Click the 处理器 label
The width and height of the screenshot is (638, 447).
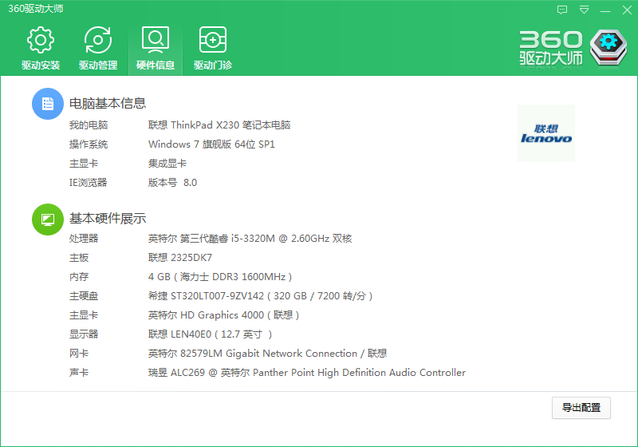[84, 238]
